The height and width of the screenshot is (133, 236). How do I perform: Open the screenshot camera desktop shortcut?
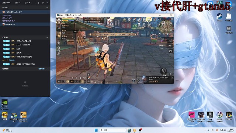click(229, 30)
